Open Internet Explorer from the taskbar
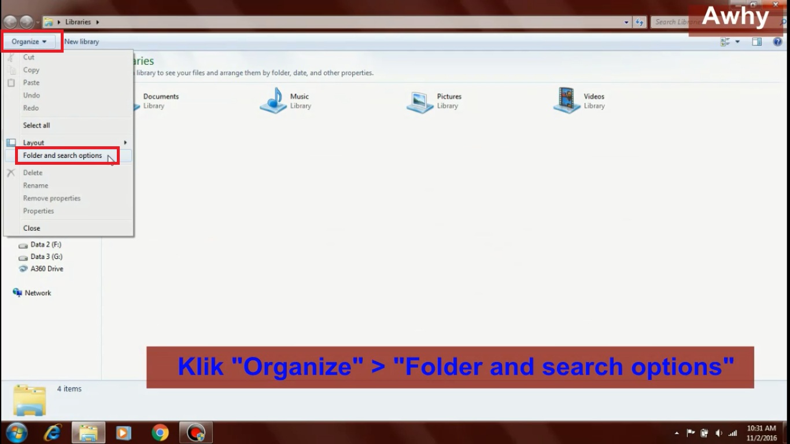The image size is (790, 444). 53,432
